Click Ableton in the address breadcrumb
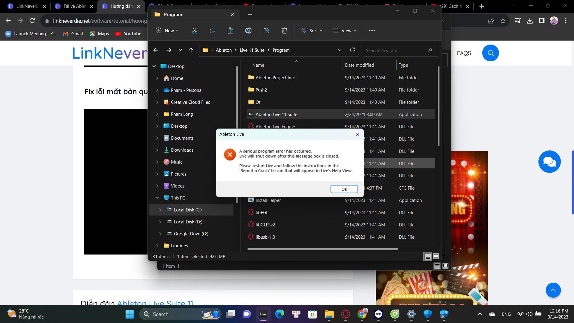The height and width of the screenshot is (323, 574). click(x=224, y=50)
